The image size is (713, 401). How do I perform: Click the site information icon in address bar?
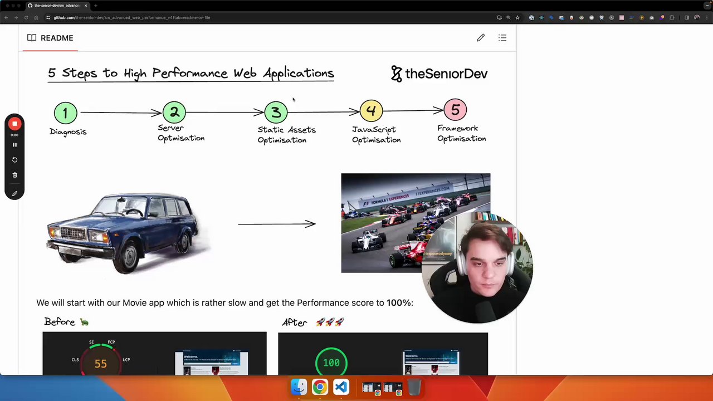tap(48, 17)
